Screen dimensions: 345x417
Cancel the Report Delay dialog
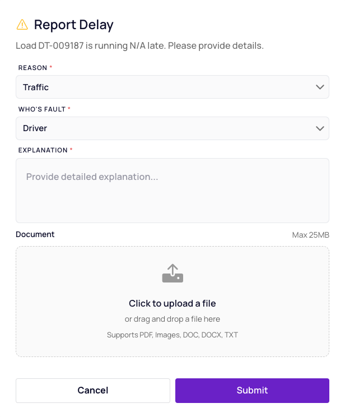[93, 391]
